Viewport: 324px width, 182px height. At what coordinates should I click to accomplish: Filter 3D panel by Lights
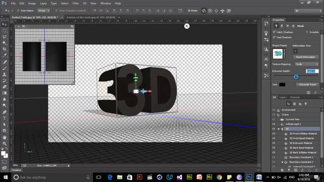click(x=306, y=104)
